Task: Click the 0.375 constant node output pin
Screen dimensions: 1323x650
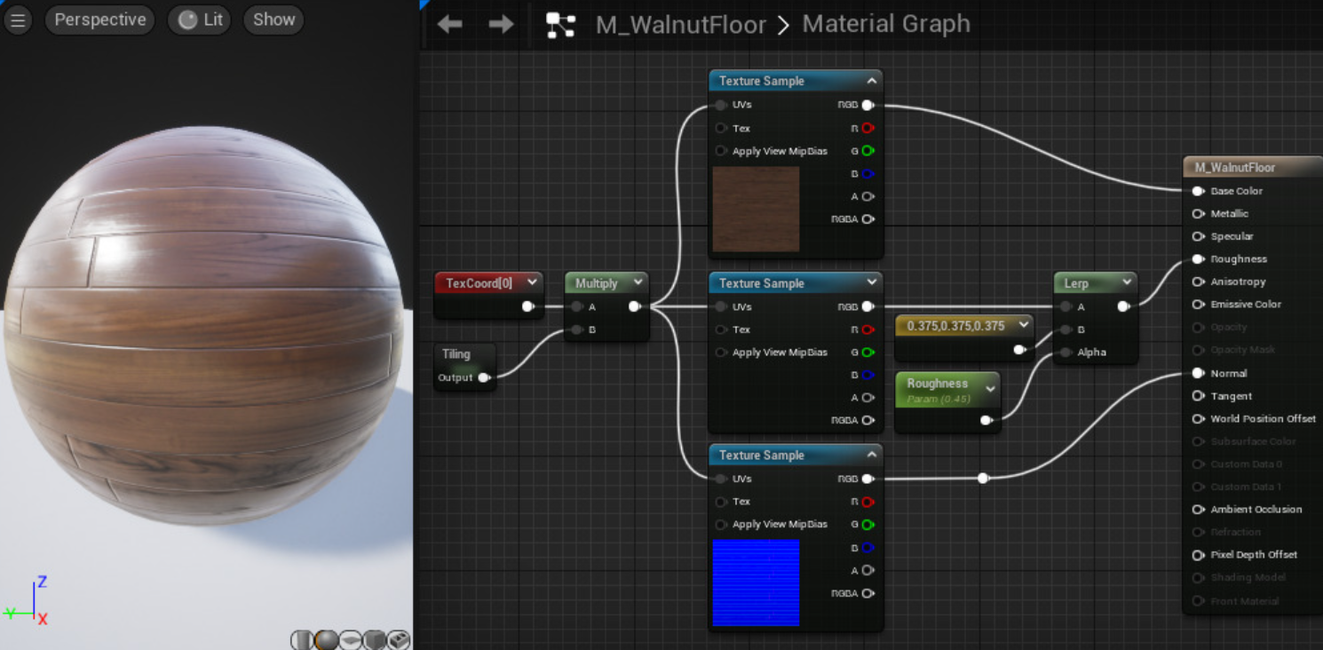Action: [1019, 350]
